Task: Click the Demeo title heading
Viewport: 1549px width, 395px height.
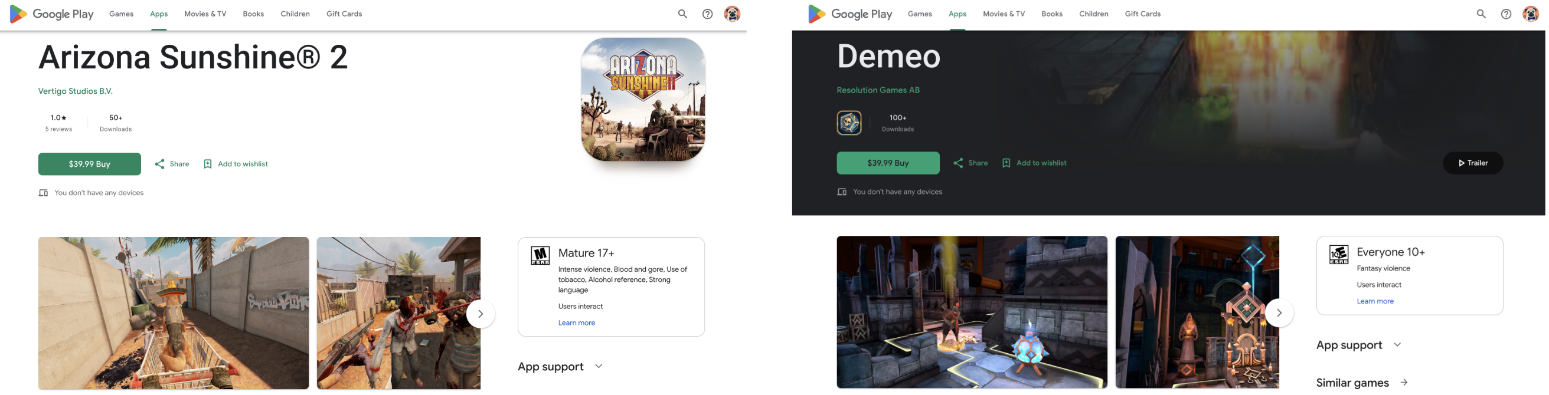Action: [888, 57]
